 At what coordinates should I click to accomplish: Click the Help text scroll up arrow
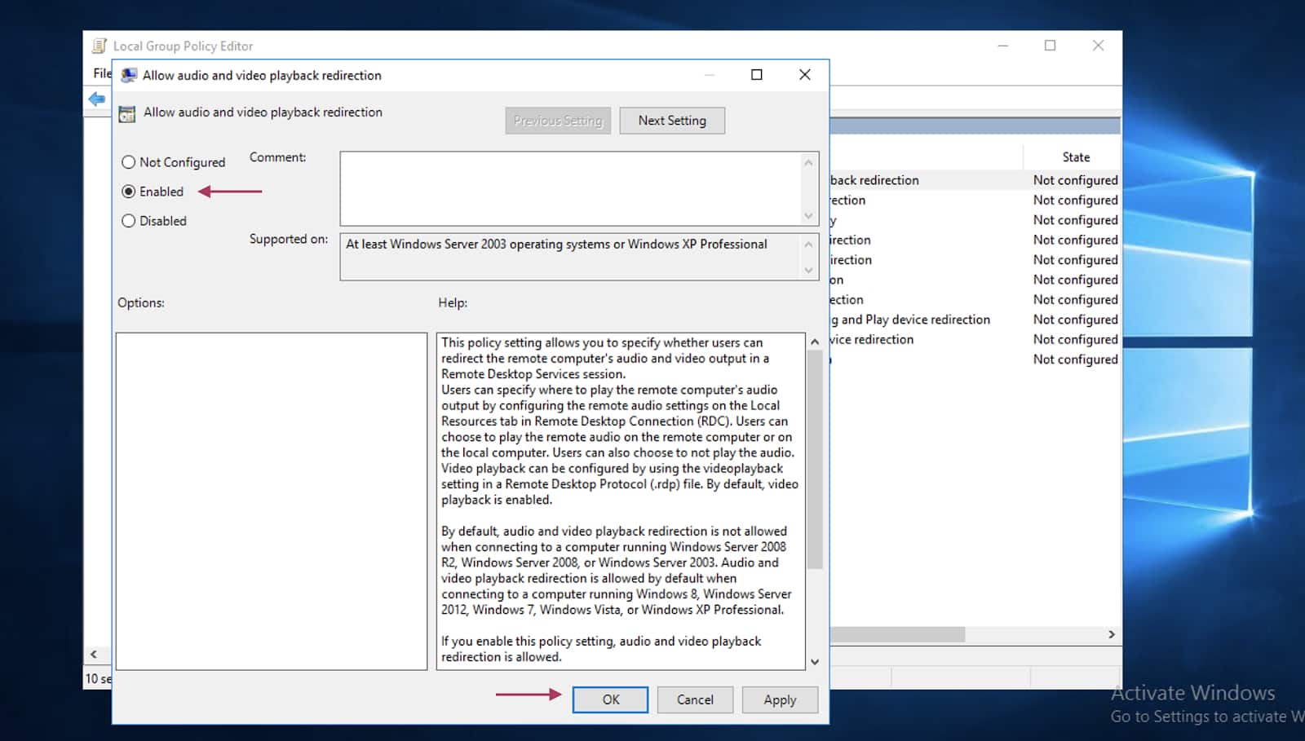point(815,342)
